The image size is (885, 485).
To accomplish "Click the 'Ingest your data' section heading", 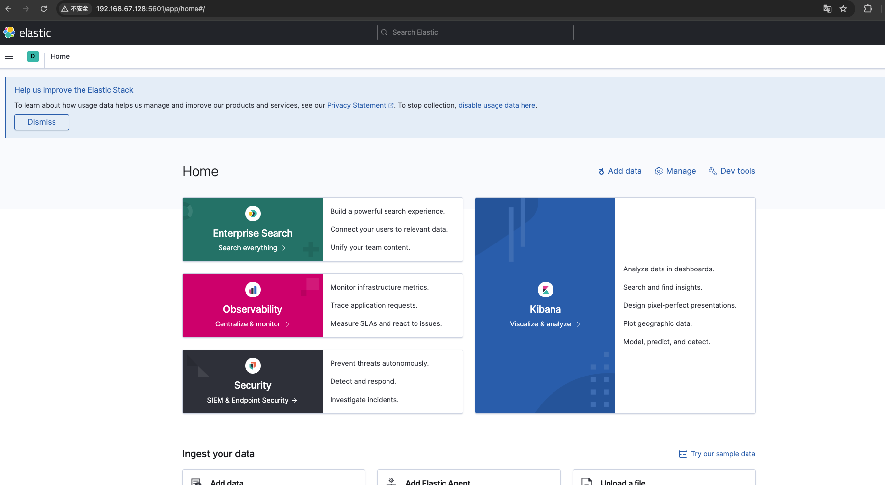I will tap(219, 454).
